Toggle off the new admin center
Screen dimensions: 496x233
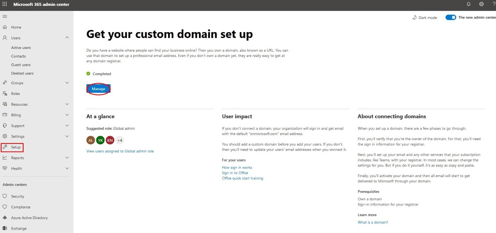pos(450,18)
